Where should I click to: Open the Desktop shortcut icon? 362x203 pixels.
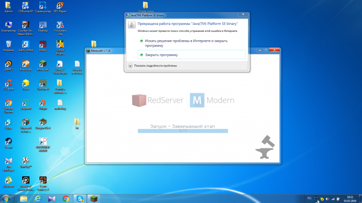point(43,27)
